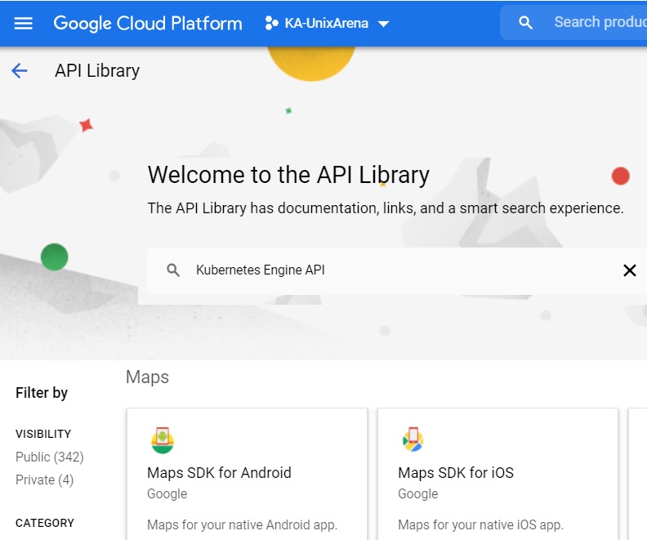
Task: Open the hamburger navigation menu
Action: click(23, 23)
